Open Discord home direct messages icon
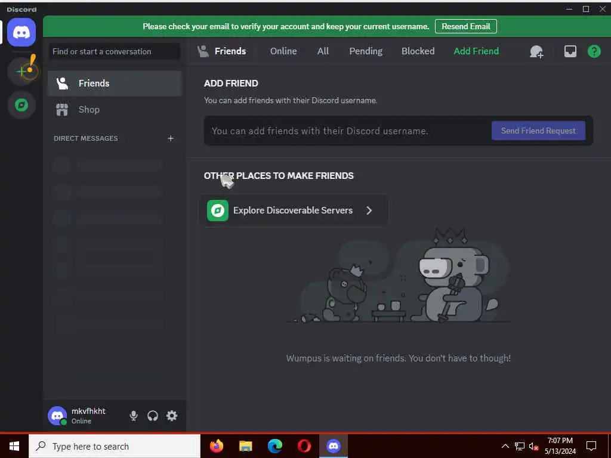611x458 pixels. click(x=21, y=32)
